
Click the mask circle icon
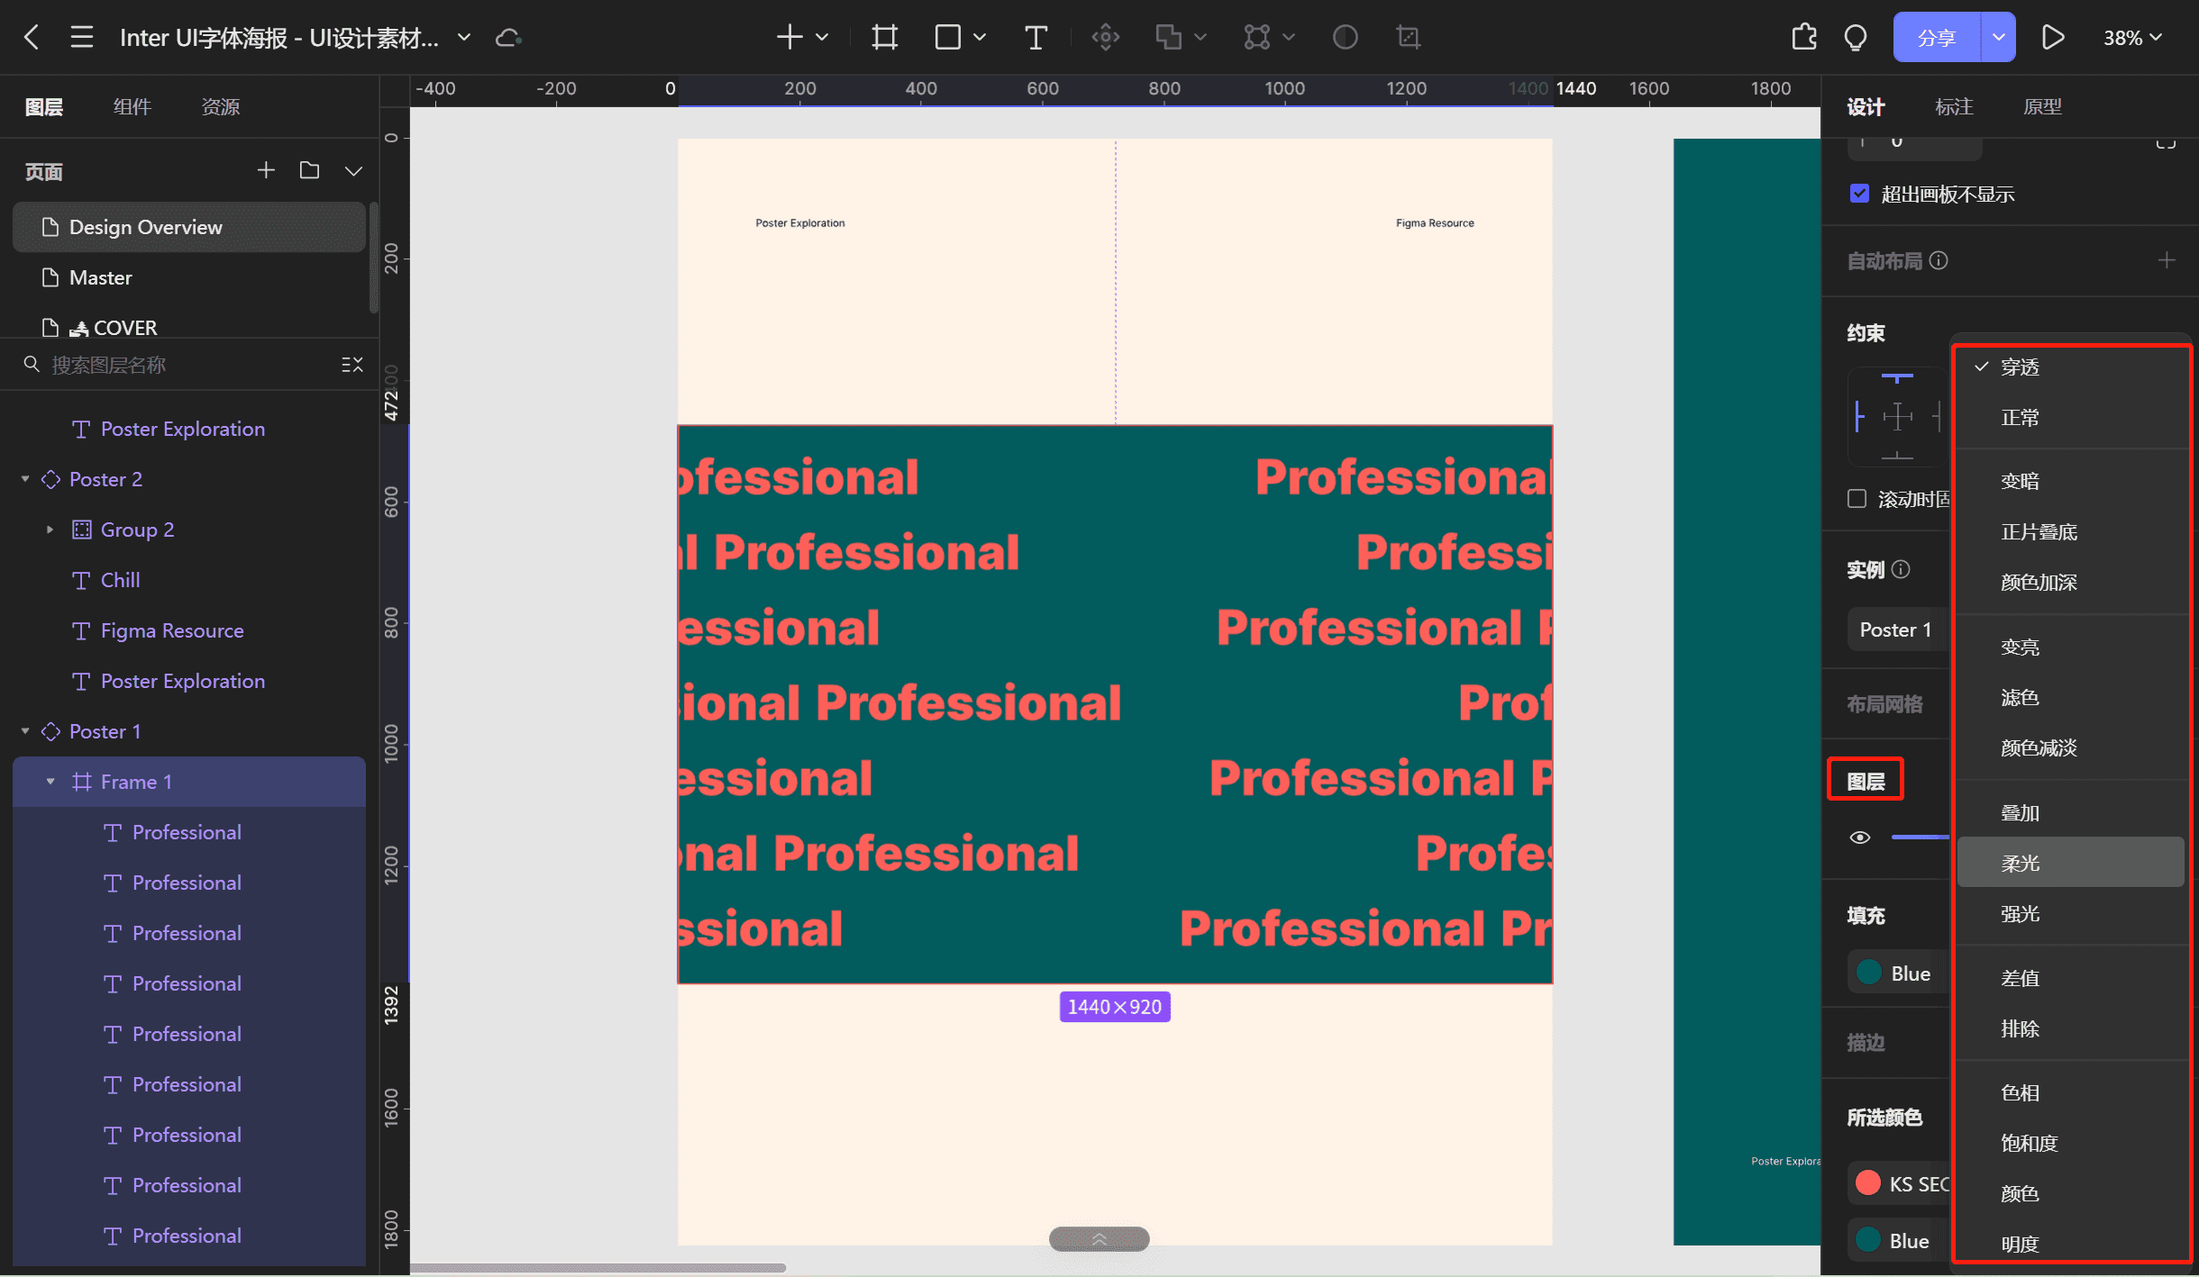pyautogui.click(x=1345, y=37)
